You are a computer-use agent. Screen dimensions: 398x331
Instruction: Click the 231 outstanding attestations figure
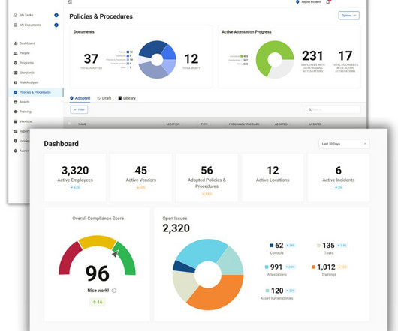pyautogui.click(x=312, y=55)
